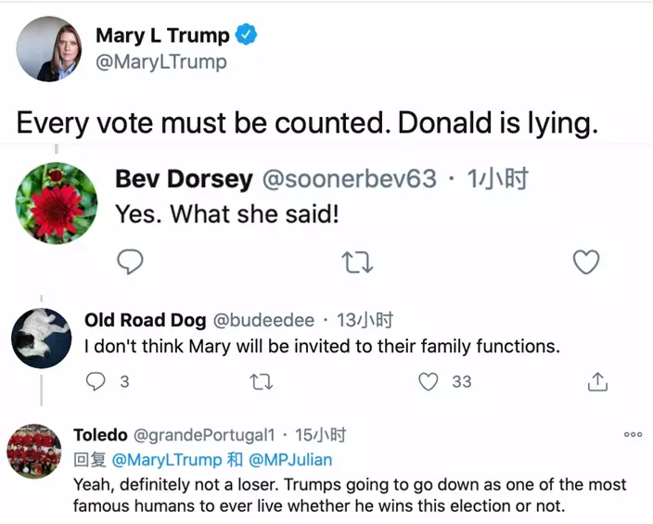Click Mary L Trump's verified badge
The width and height of the screenshot is (653, 524).
point(247,36)
